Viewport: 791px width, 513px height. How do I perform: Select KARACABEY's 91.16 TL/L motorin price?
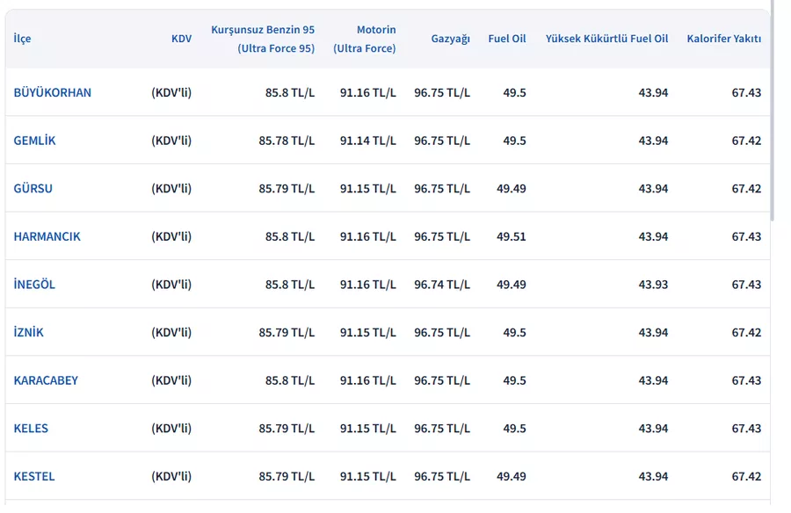click(367, 380)
